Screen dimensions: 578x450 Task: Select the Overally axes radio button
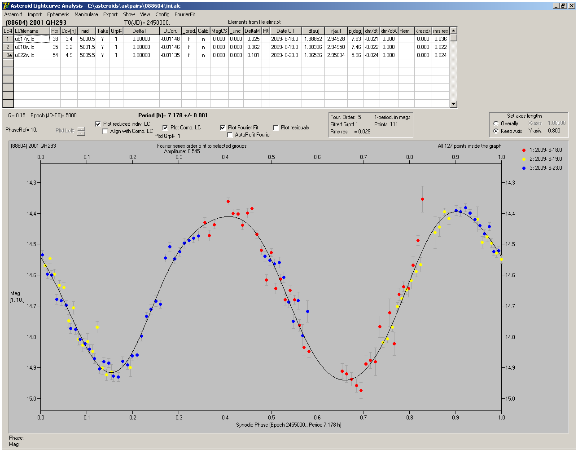point(496,124)
